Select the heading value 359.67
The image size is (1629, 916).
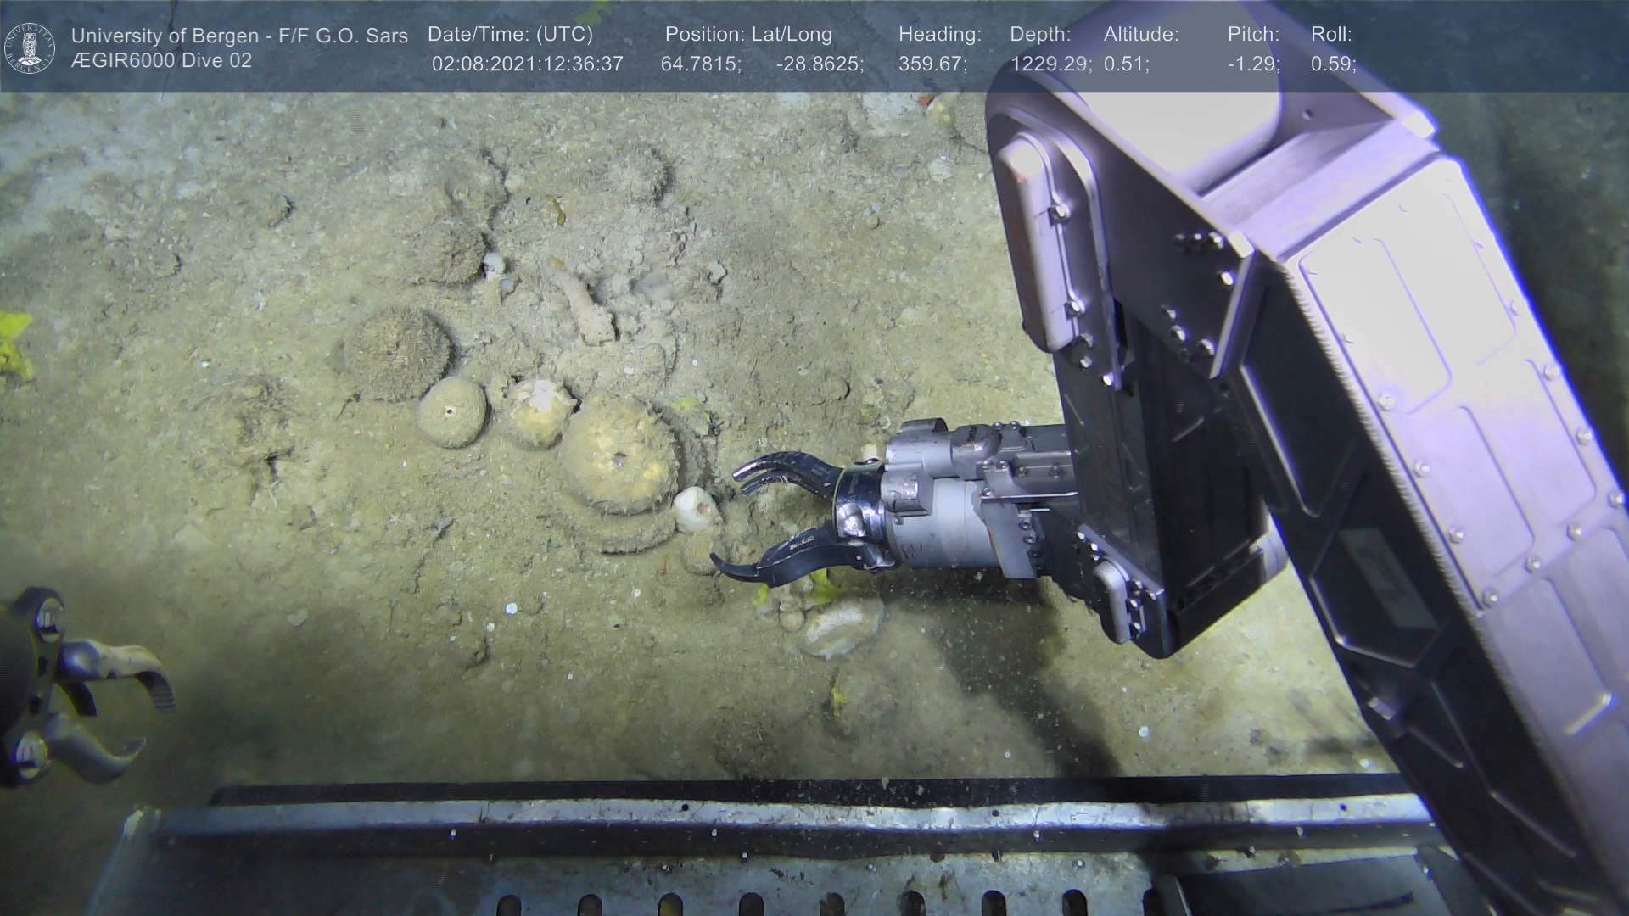[x=932, y=64]
